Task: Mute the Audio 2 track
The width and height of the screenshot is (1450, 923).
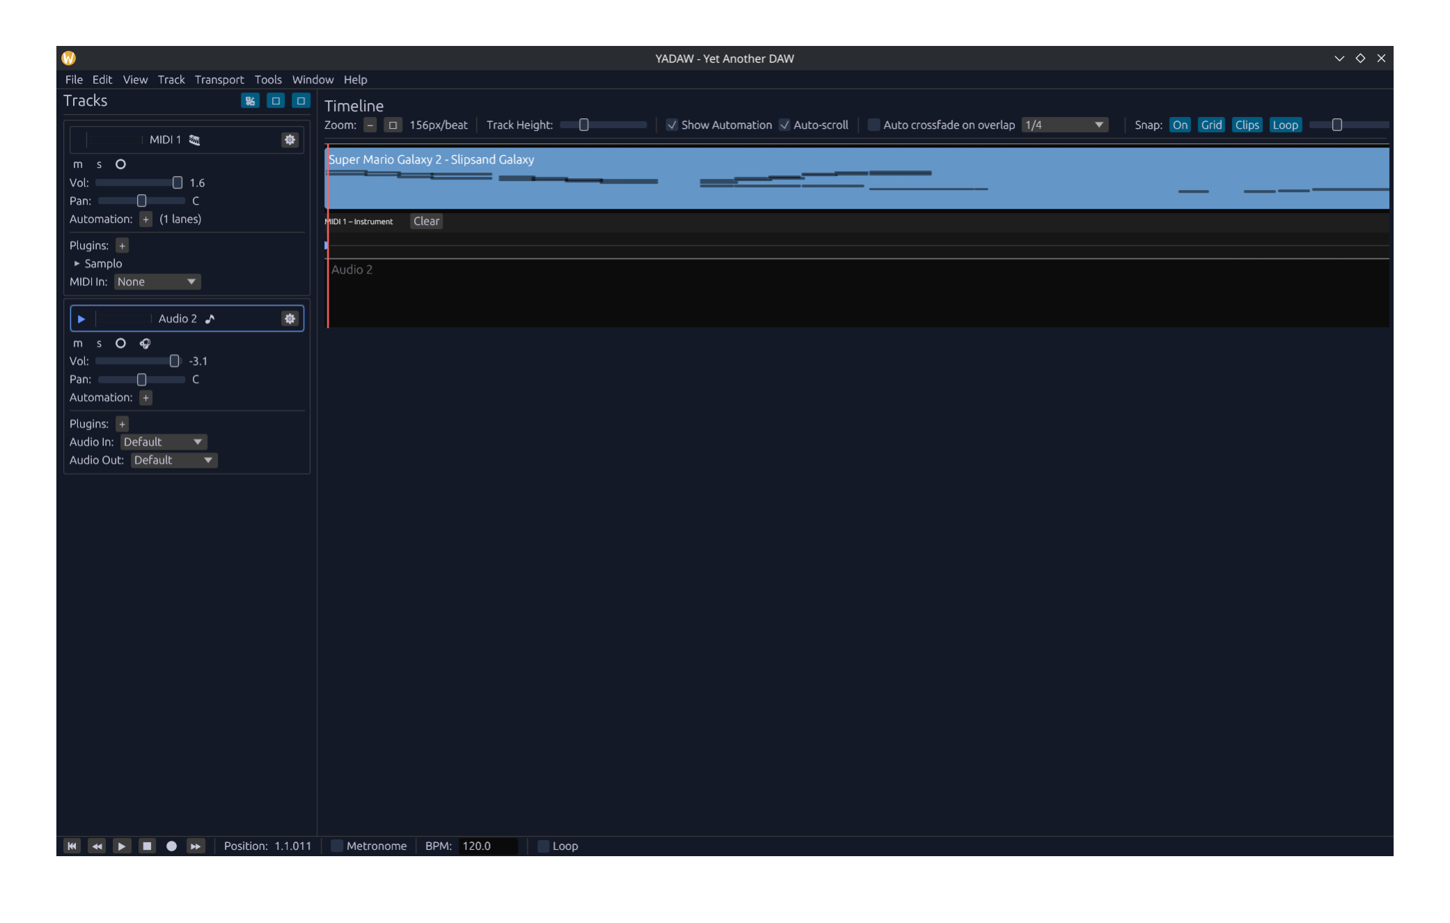Action: tap(78, 343)
